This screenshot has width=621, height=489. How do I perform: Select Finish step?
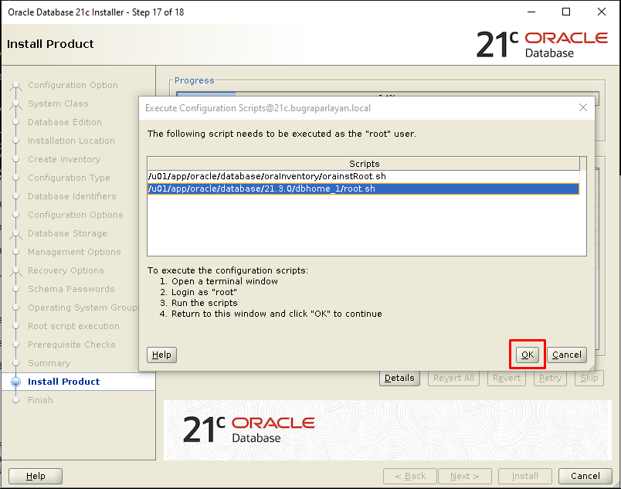40,400
